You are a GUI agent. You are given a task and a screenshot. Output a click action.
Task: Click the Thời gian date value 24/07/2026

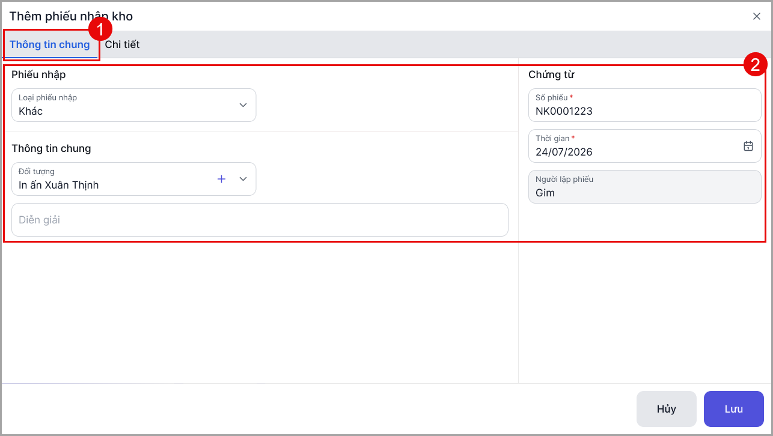pos(564,152)
